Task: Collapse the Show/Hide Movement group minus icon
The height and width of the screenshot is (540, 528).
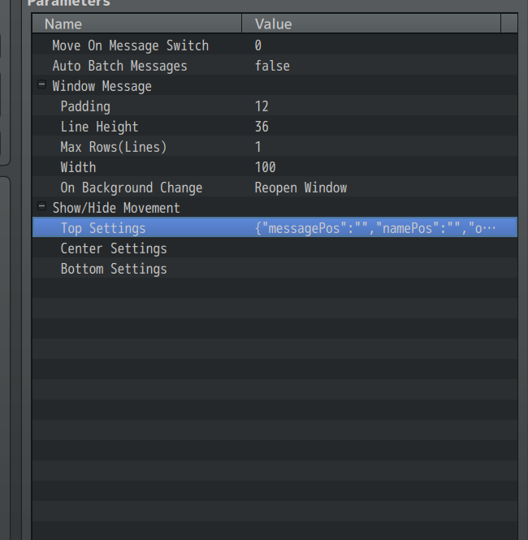Action: click(41, 207)
